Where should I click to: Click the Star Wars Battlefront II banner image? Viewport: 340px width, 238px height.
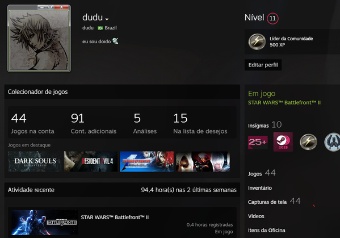pos(45,222)
